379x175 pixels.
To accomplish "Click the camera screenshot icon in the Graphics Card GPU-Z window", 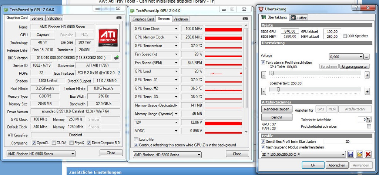I will click(x=119, y=18).
